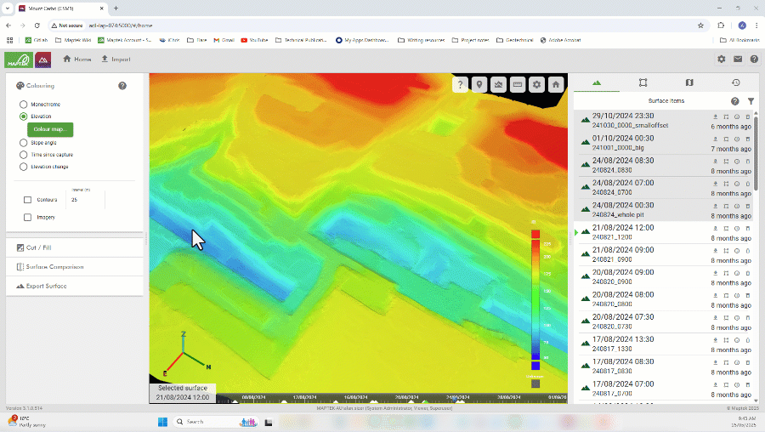Select the measure ruler tool in viewer
The width and height of the screenshot is (765, 432).
[517, 84]
